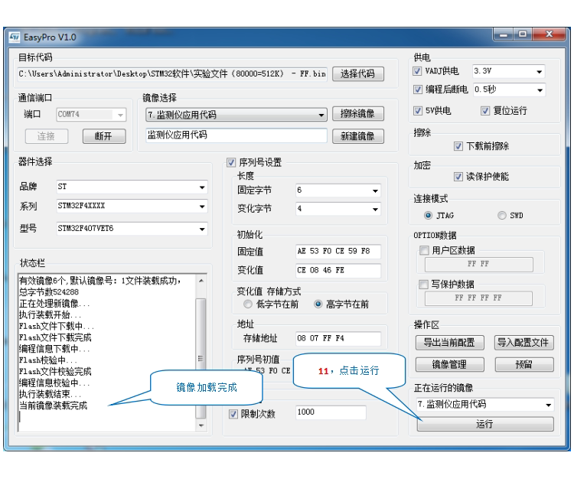Click status line 执行装载开始
This screenshot has height=482, width=574.
point(51,314)
